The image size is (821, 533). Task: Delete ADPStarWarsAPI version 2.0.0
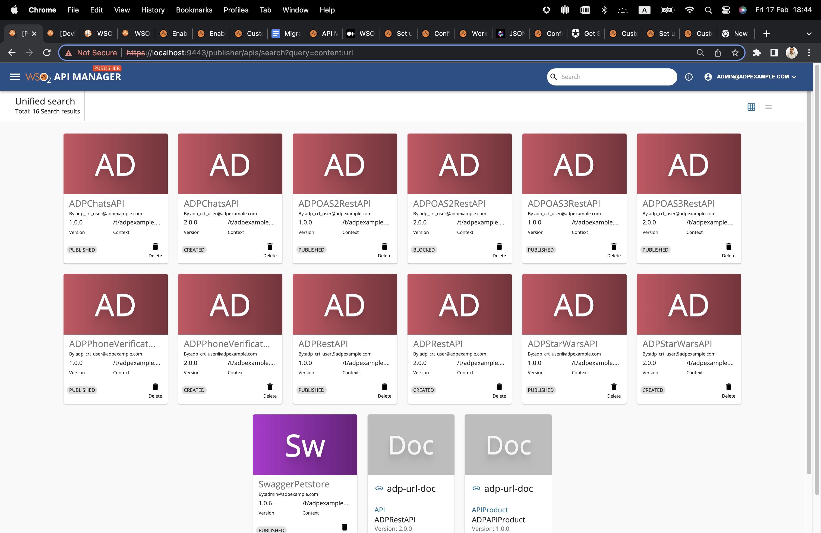coord(728,391)
